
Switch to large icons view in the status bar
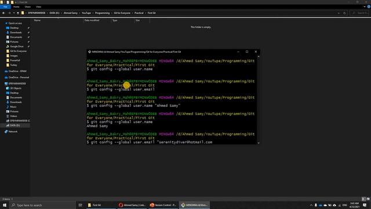click(368, 199)
